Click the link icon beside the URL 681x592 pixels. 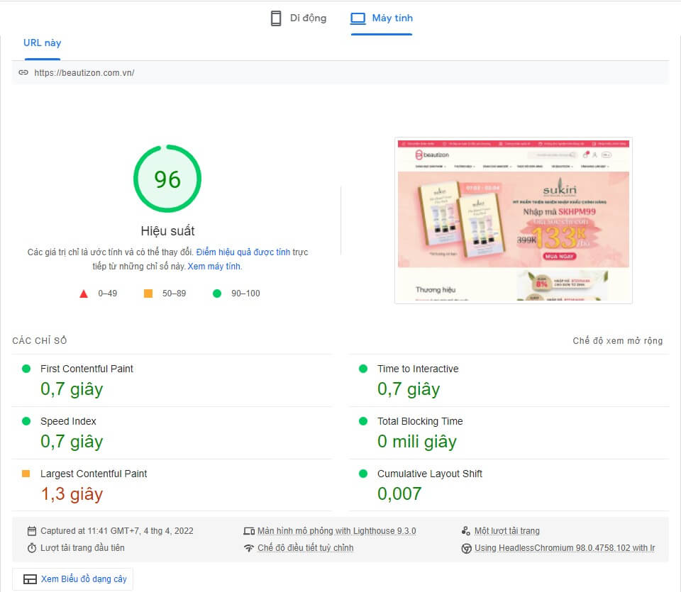pos(23,72)
